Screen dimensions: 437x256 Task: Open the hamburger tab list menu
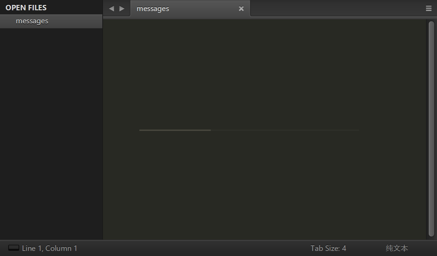pyautogui.click(x=429, y=9)
